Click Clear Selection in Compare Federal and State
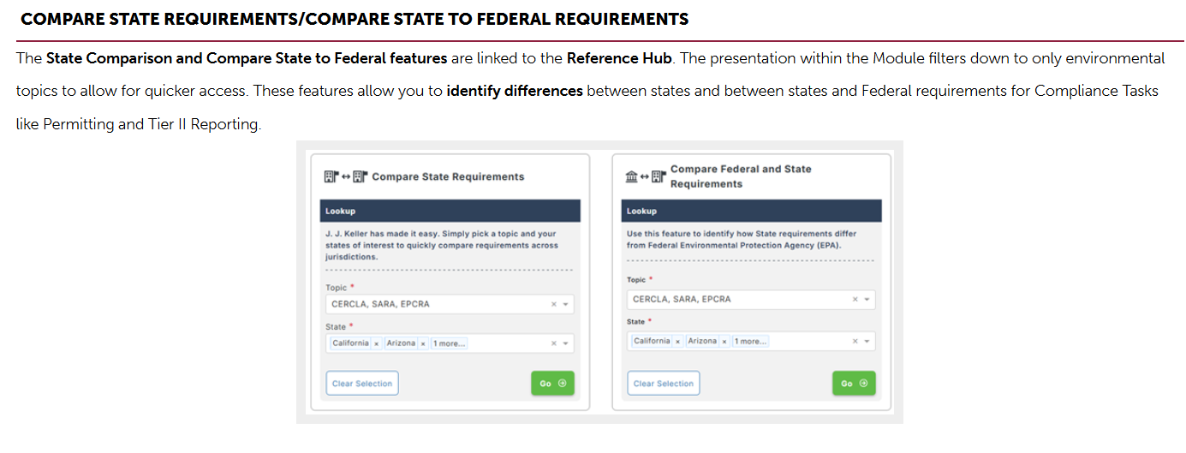This screenshot has height=453, width=1186. [x=664, y=384]
